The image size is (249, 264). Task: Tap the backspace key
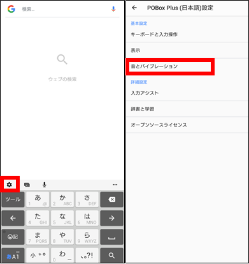pyautogui.click(x=111, y=199)
